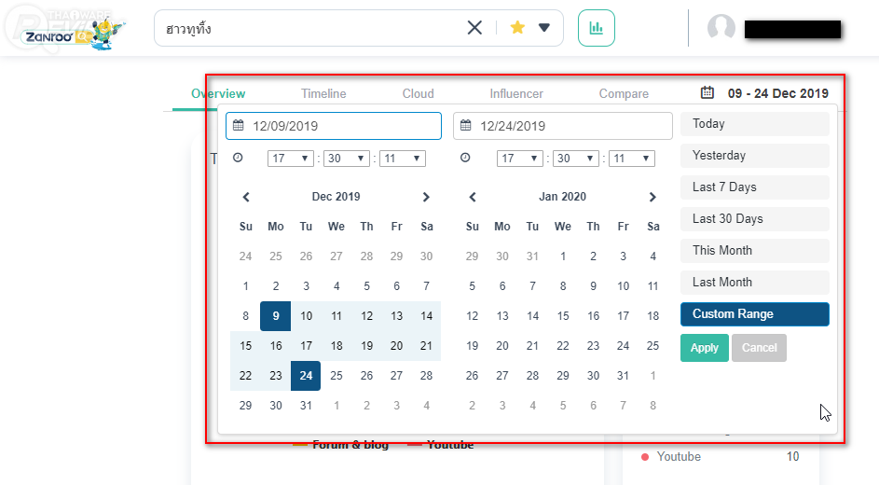Click the yellow star favorite icon
The height and width of the screenshot is (485, 879).
click(517, 27)
